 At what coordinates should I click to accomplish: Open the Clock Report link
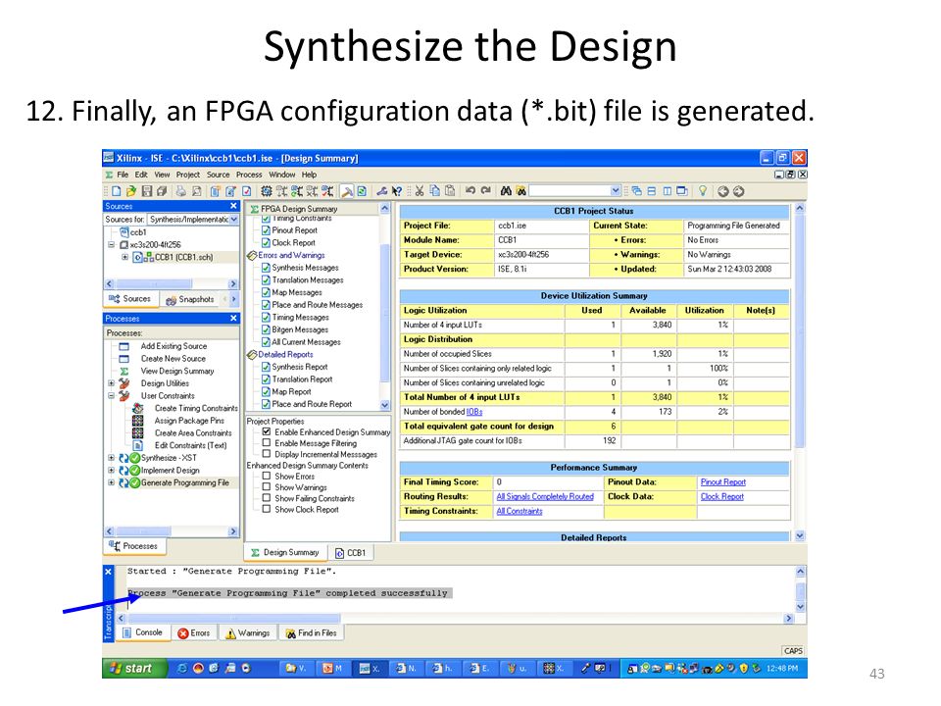coord(722,496)
